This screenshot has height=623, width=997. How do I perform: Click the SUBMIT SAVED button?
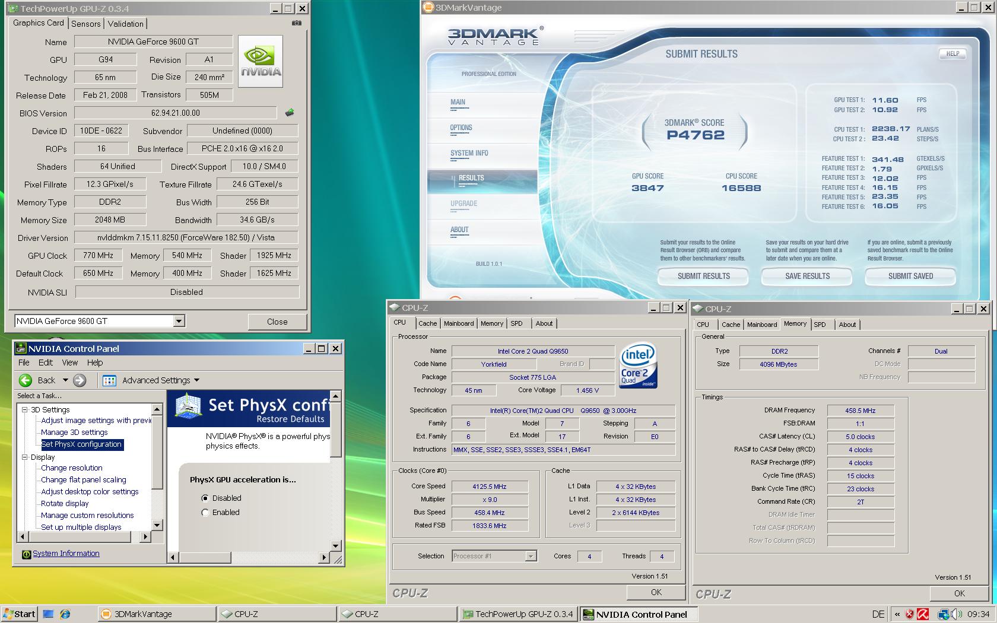(910, 276)
